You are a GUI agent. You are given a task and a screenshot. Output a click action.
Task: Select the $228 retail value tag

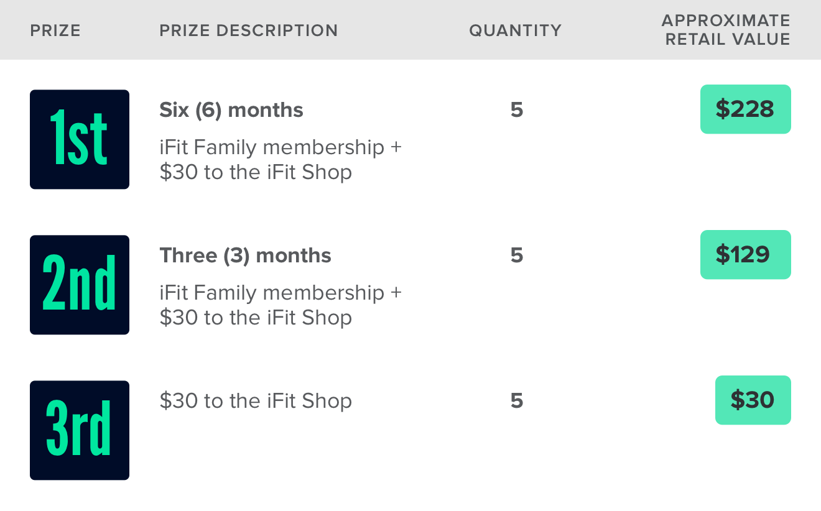point(745,109)
